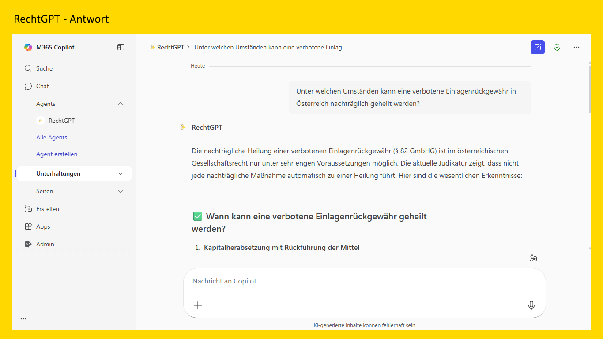Click the Chat bubble icon
This screenshot has width=603, height=339.
(x=28, y=86)
